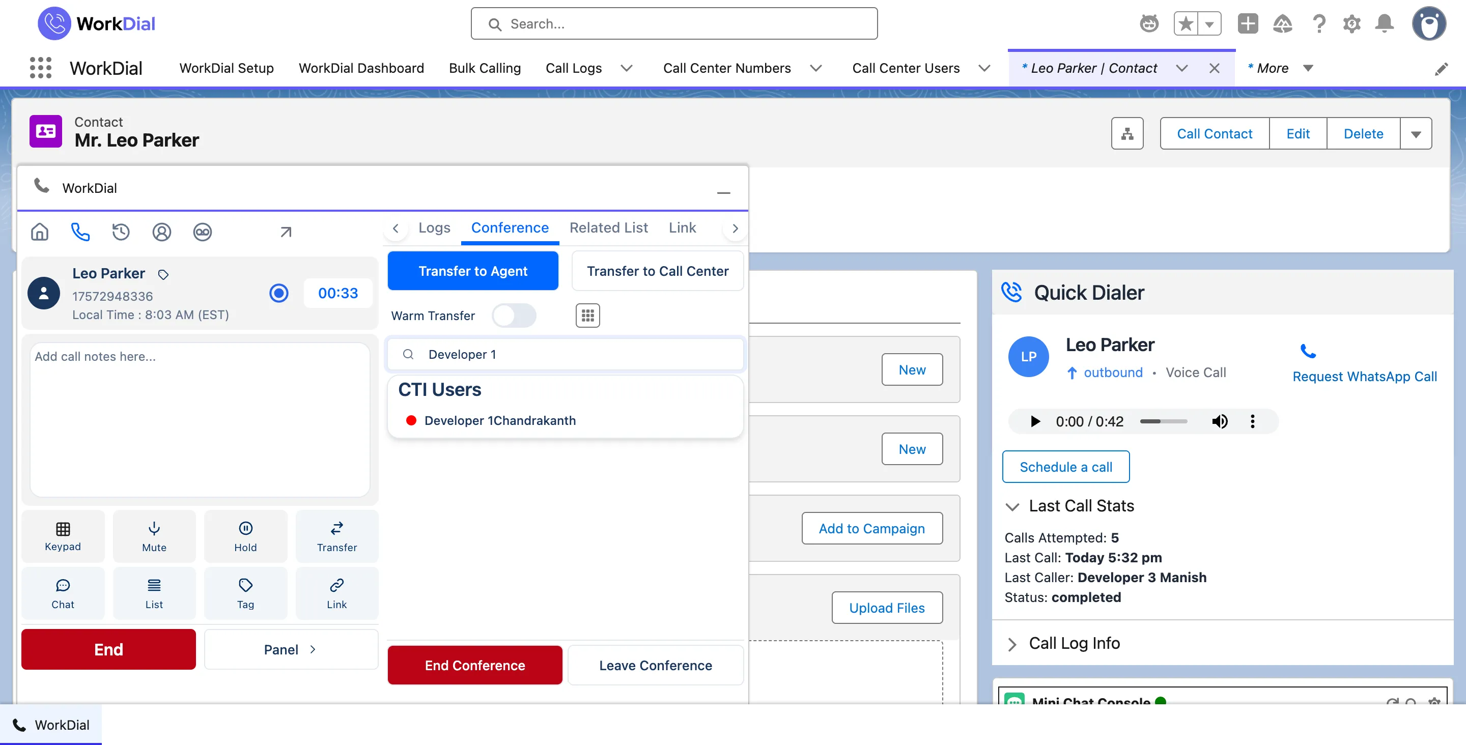Click the tag icon next to Leo Parker

[x=163, y=274]
